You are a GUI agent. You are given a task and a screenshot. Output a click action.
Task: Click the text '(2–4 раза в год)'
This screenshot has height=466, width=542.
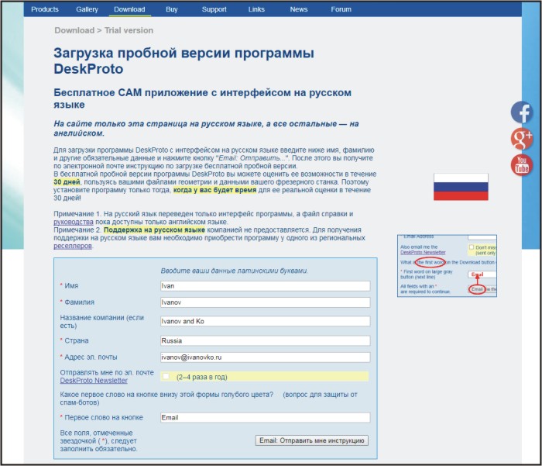pyautogui.click(x=202, y=377)
